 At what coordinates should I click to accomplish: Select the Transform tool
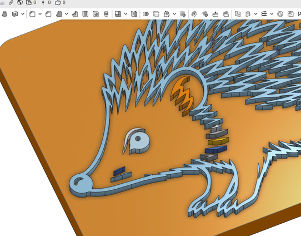[167, 14]
